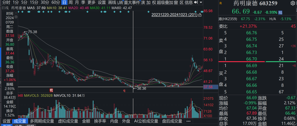Select the 外盘 indicator tab

click(126, 121)
